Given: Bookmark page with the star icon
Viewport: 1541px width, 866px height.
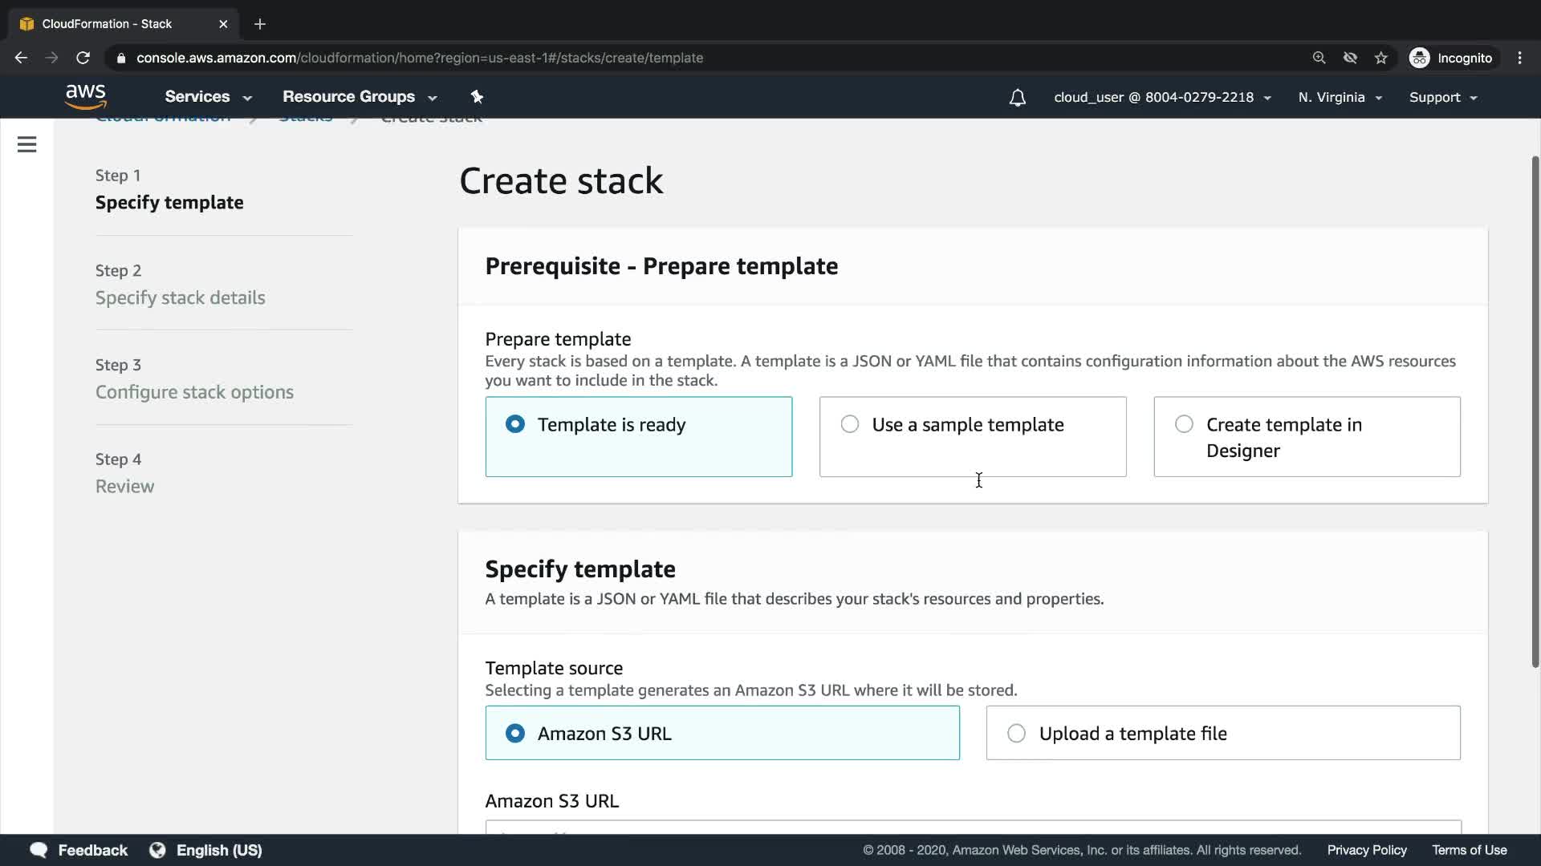Looking at the screenshot, I should tap(1380, 58).
